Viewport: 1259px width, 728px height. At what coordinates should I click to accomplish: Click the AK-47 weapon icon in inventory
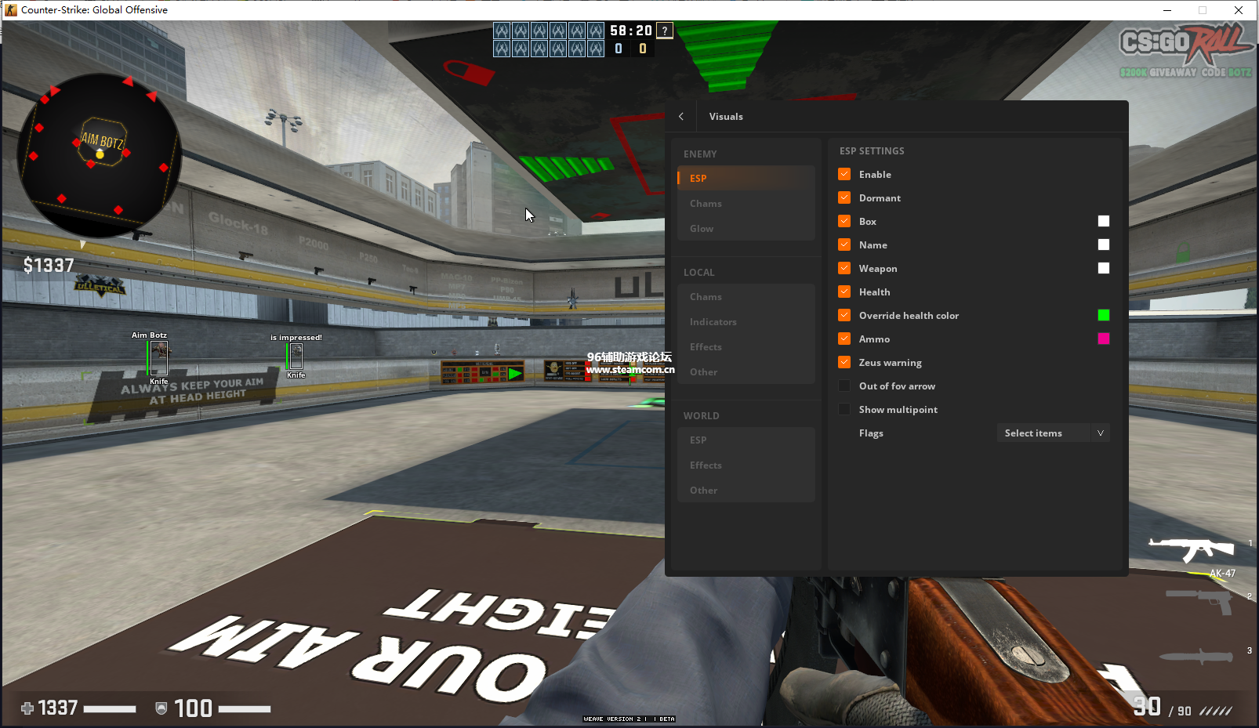coord(1191,549)
